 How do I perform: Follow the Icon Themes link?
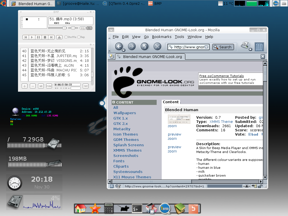click(125, 134)
